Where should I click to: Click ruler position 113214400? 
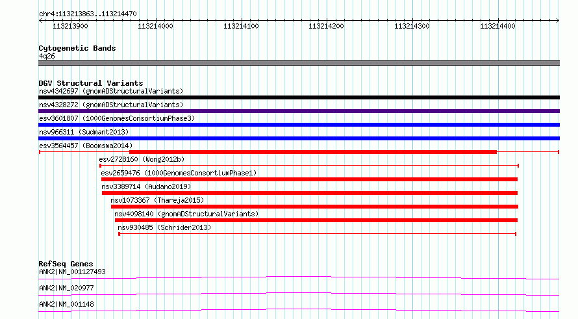pos(497,26)
